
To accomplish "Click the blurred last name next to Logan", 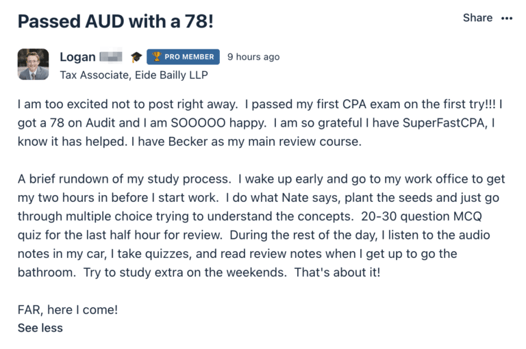I will click(111, 57).
